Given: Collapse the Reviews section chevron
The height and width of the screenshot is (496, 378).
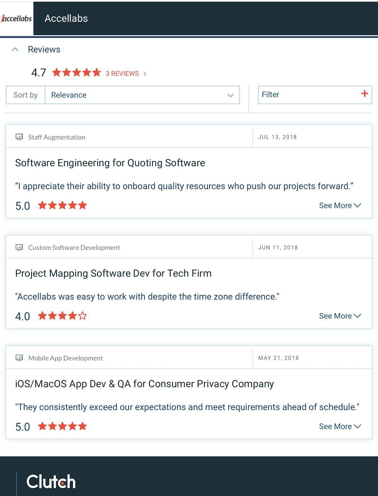Looking at the screenshot, I should pos(15,49).
